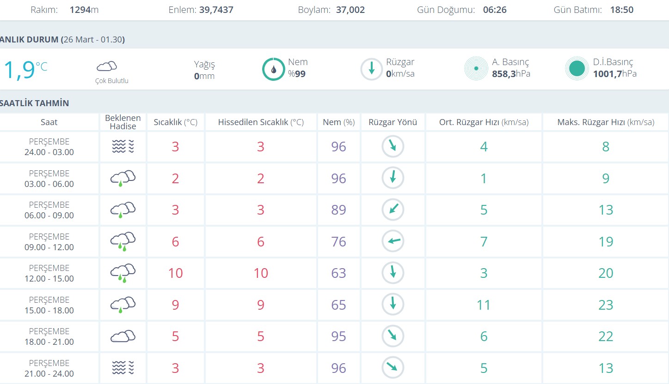This screenshot has height=384, width=669.
Task: Click the D.İ.Basınç filled circle icon
Action: point(577,69)
